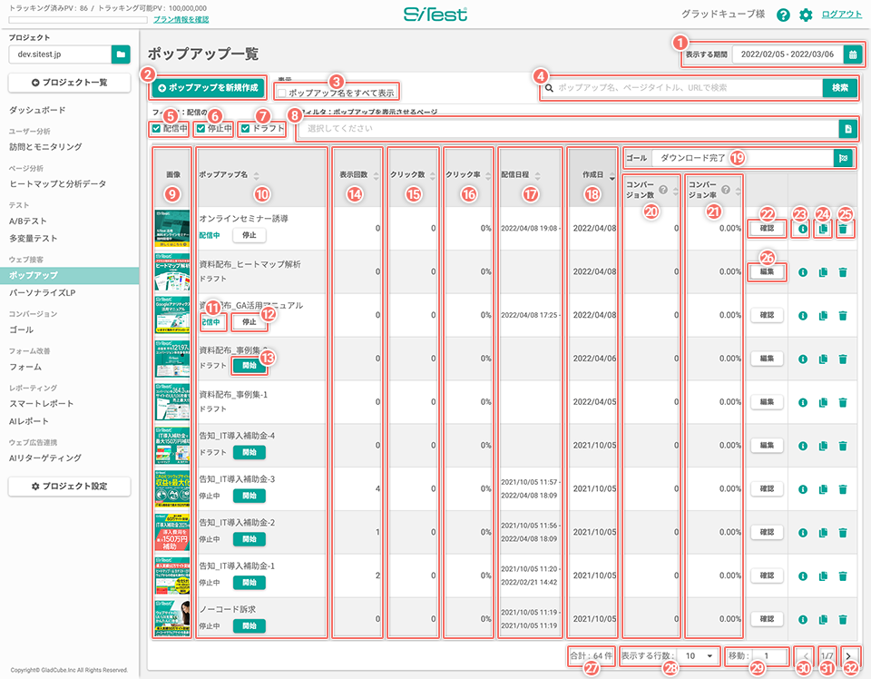871x679 pixels.
Task: Open the ゴール ダウンロード完了 selector
Action: pyautogui.click(x=743, y=158)
